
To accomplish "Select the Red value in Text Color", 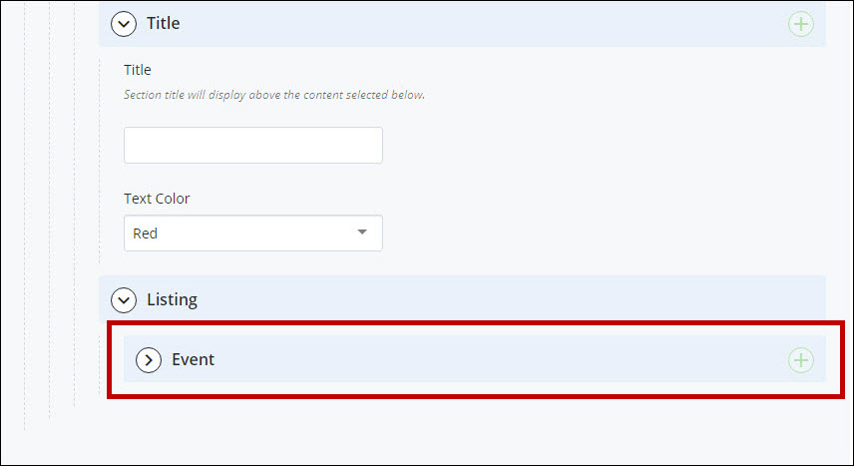I will (x=145, y=233).
